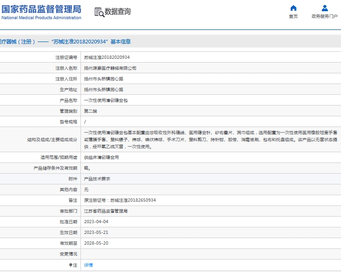Viewport: 341px width, 275px height.
Task: Click the 数据查询 heading text
Action: click(x=118, y=12)
